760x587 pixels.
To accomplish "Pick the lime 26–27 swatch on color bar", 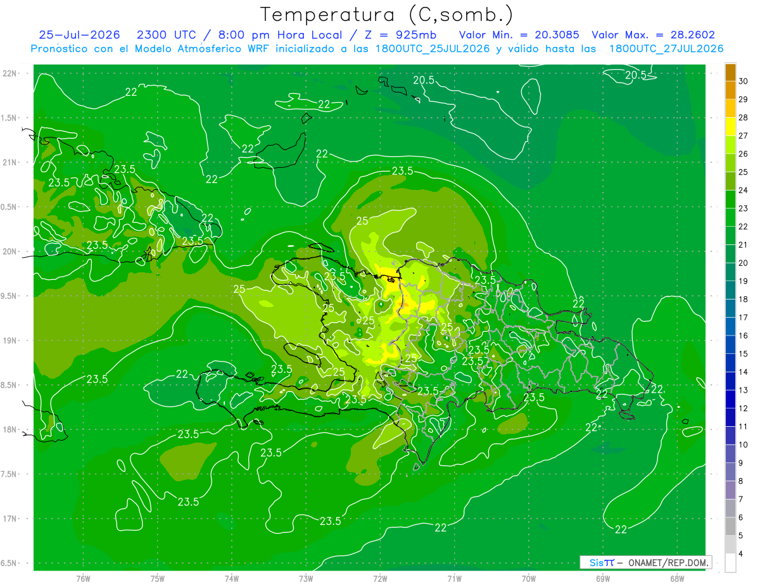I will (x=730, y=144).
